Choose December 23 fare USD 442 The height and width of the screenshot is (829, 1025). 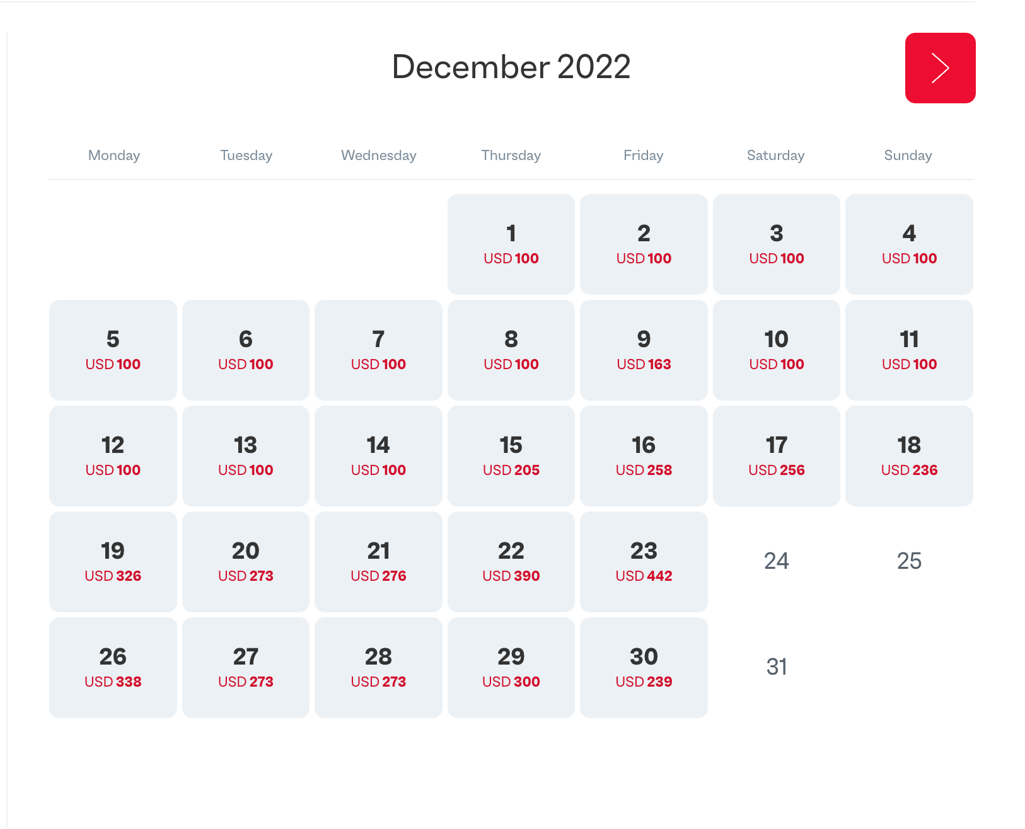point(644,562)
